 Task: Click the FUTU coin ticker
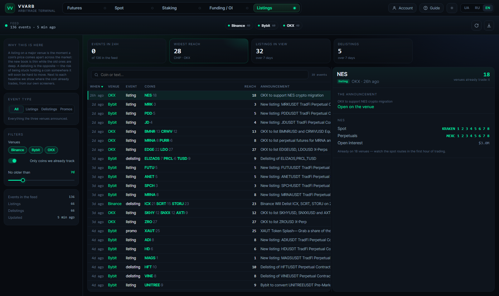(149, 168)
